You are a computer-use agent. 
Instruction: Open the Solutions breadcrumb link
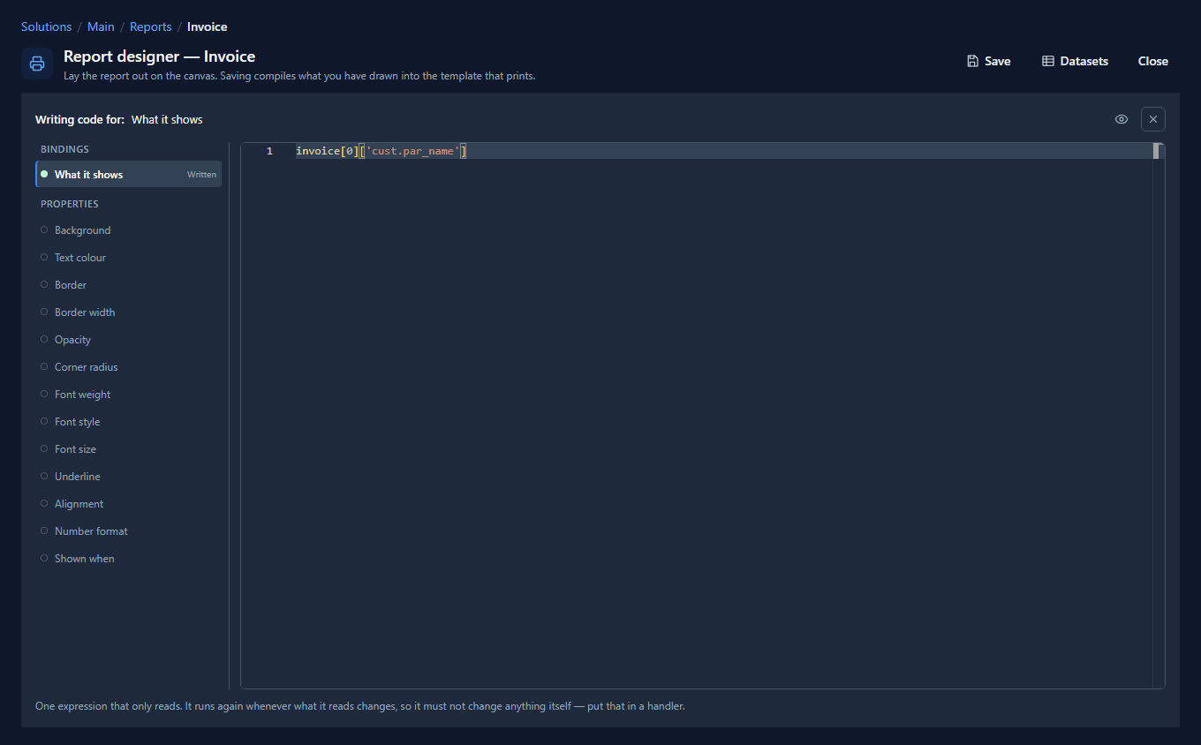pyautogui.click(x=46, y=26)
